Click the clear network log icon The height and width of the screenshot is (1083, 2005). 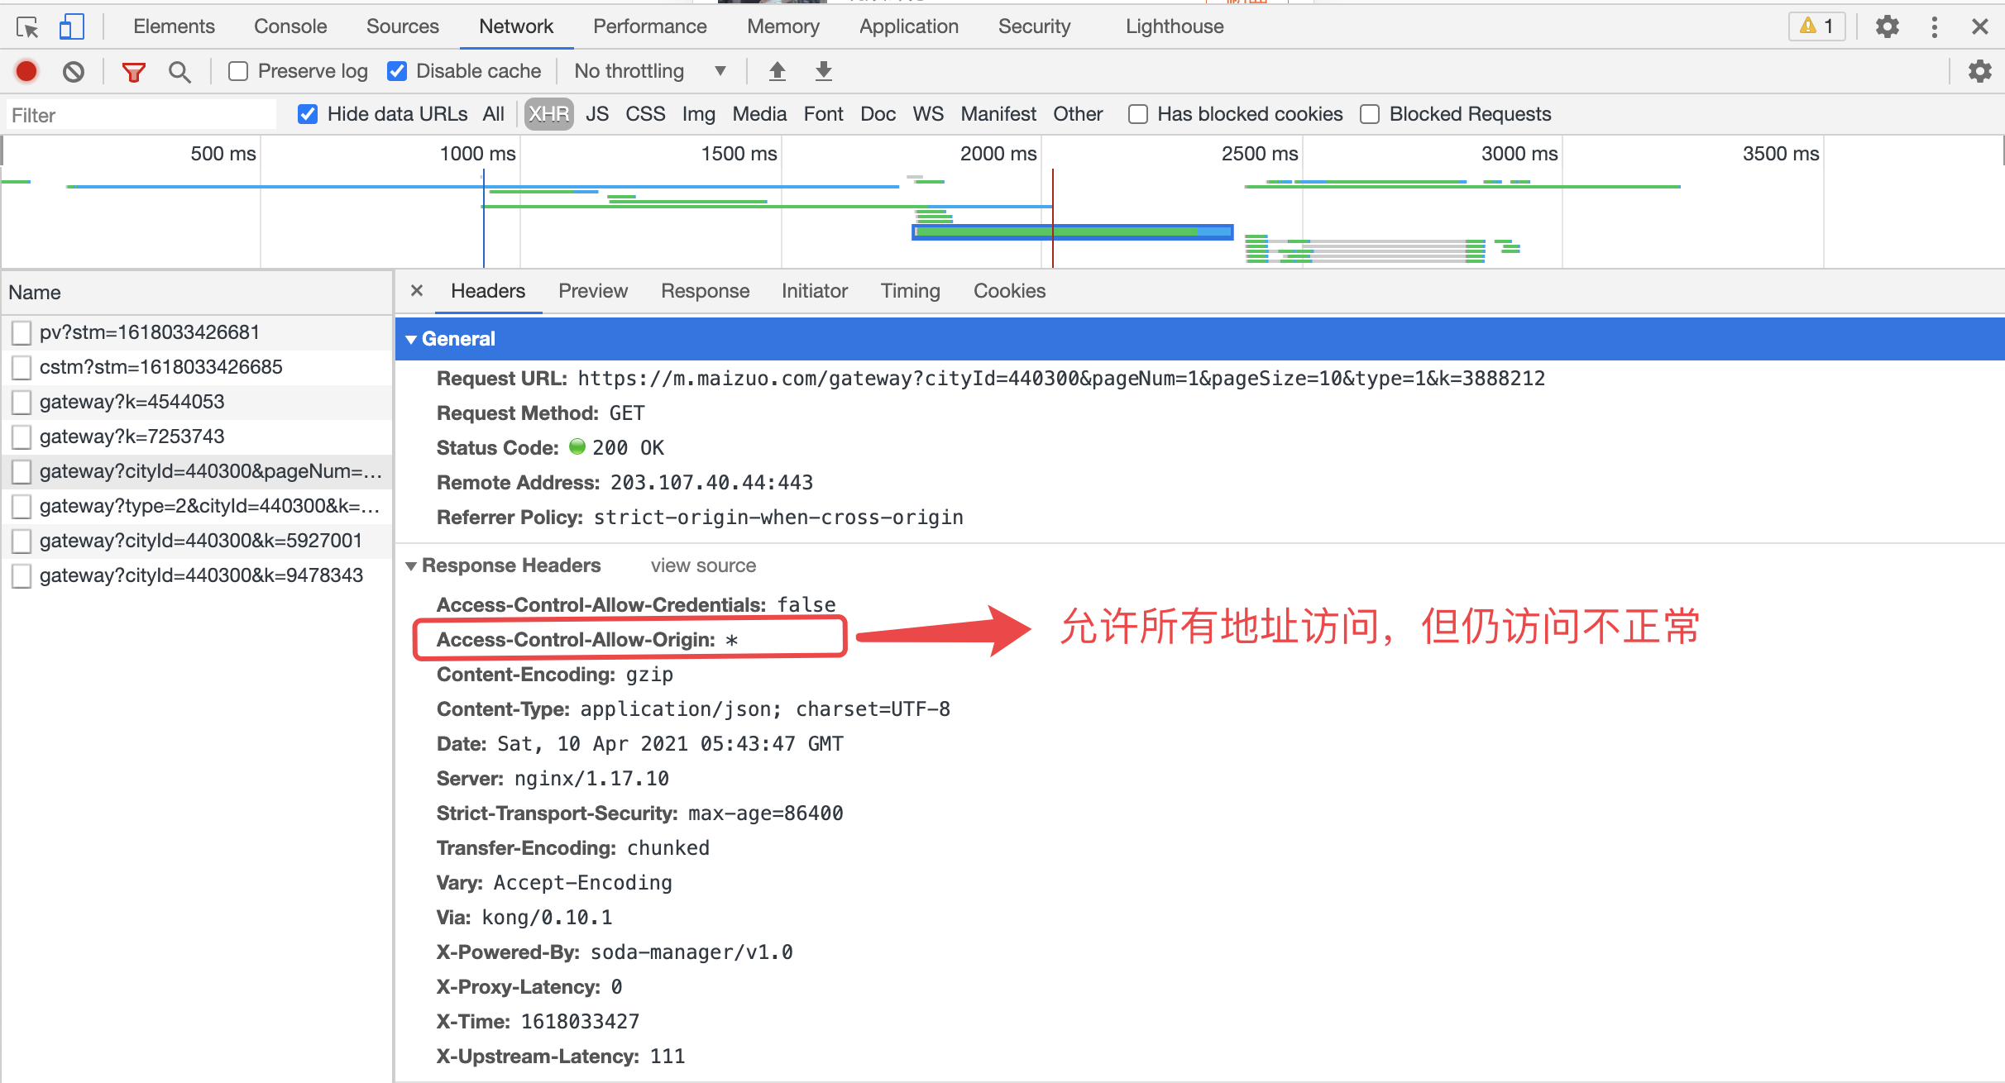point(74,72)
